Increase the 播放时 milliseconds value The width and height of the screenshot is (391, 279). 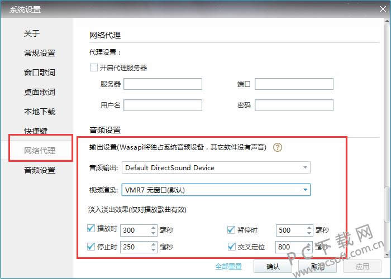point(153,227)
